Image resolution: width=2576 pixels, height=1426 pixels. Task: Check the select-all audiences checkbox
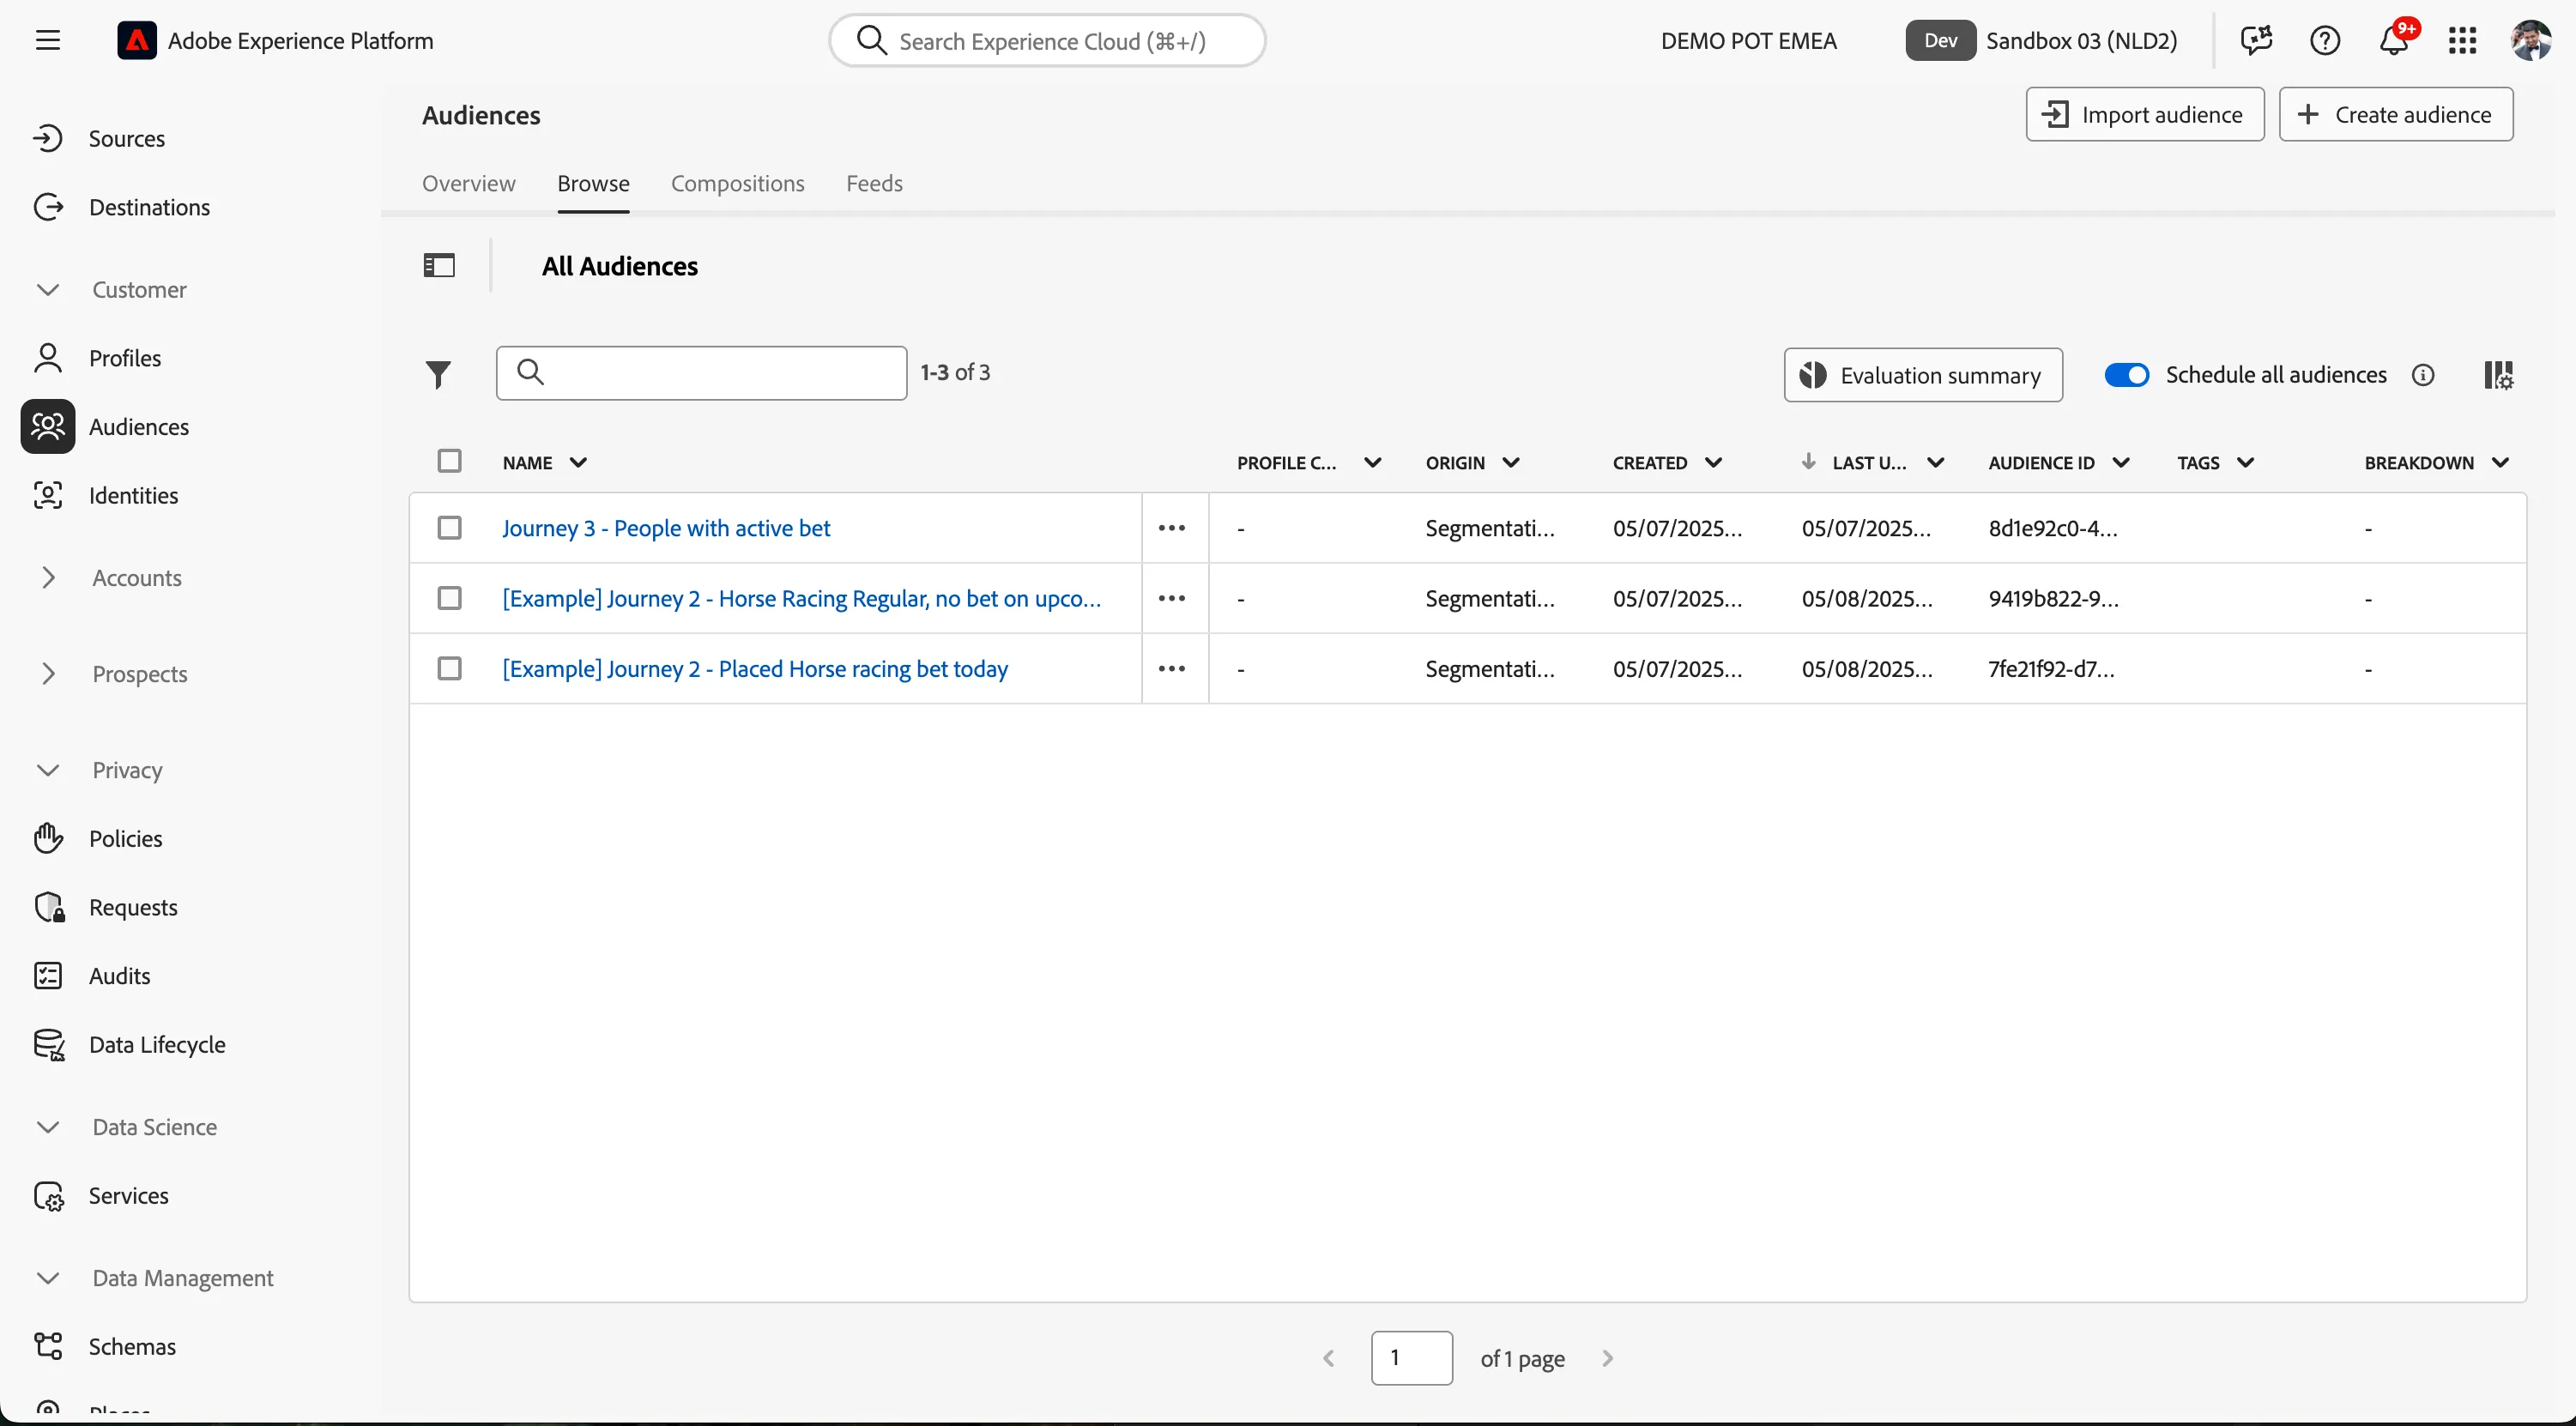point(449,461)
